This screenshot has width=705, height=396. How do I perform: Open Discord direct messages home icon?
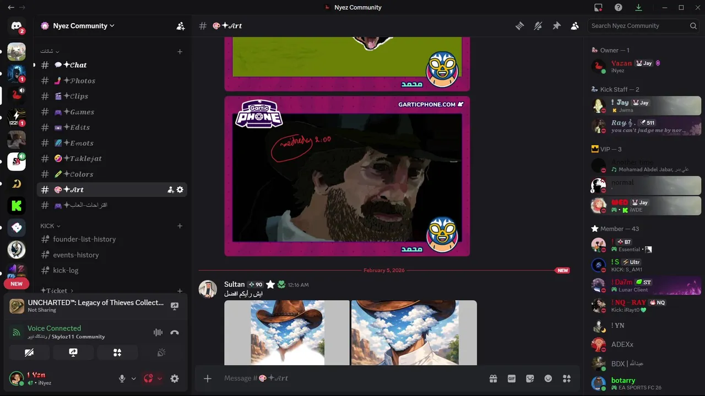tap(17, 26)
